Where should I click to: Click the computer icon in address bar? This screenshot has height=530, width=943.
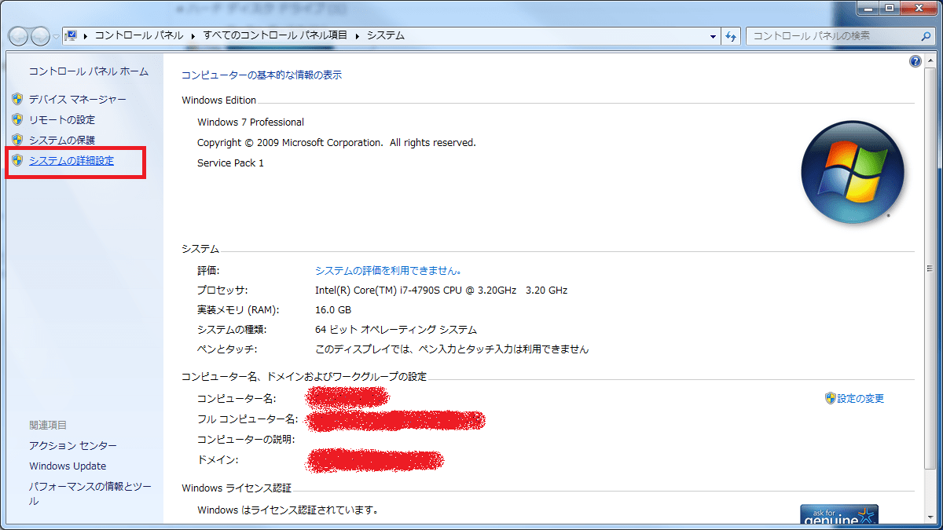(72, 36)
